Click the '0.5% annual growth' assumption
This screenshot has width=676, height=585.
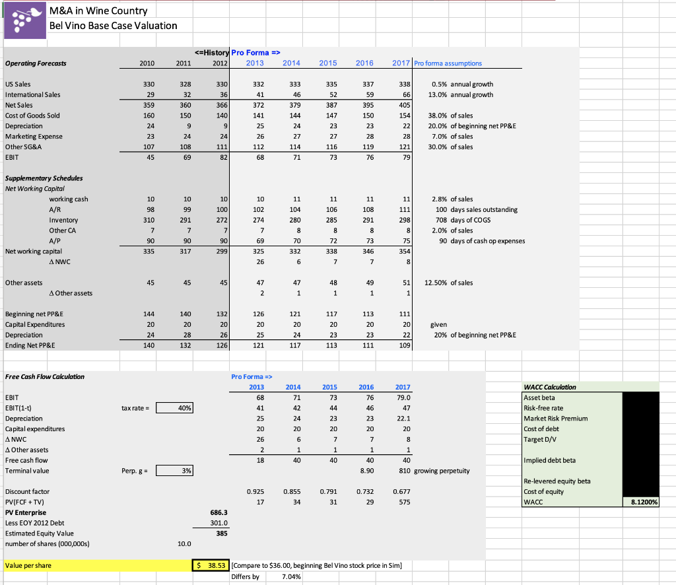(x=462, y=84)
